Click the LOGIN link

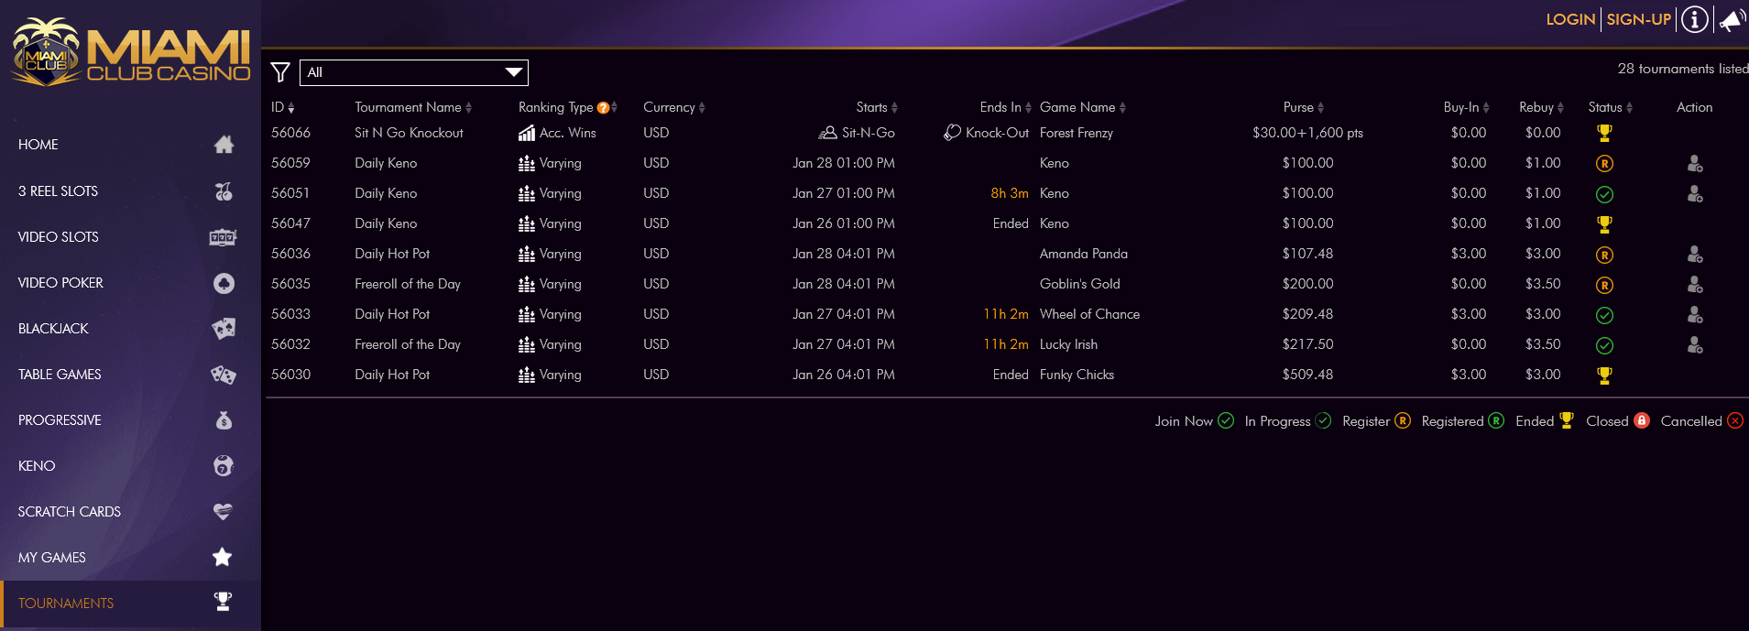(x=1570, y=19)
